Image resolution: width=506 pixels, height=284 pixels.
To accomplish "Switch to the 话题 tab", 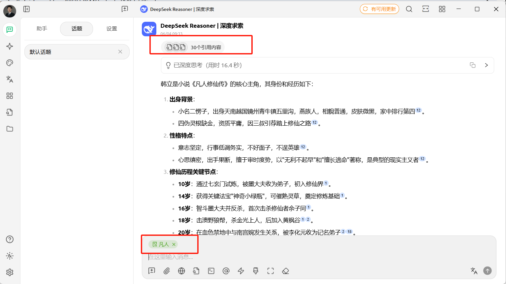I will [77, 29].
